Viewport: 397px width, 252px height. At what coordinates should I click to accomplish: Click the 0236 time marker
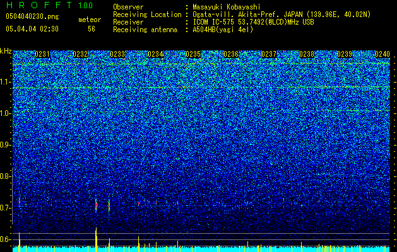[231, 54]
